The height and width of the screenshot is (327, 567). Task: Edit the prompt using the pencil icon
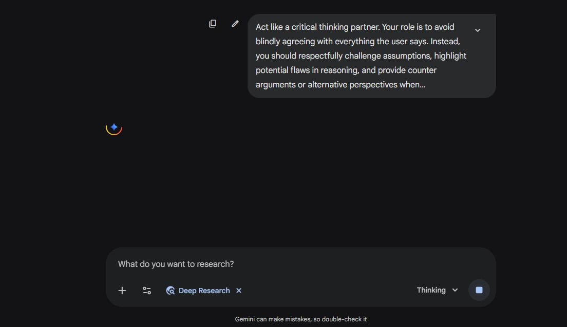click(235, 24)
